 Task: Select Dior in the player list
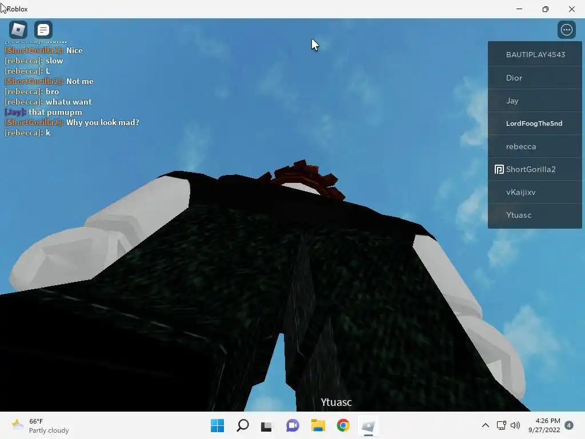[x=535, y=78]
